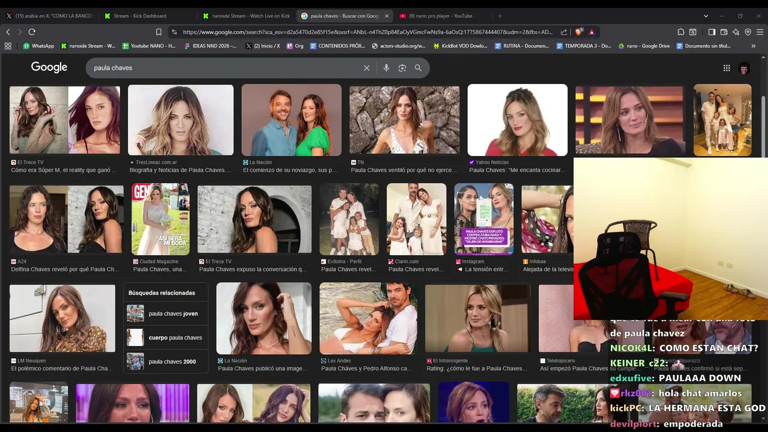Bookmark this page icon
The image size is (768, 432).
click(158, 32)
